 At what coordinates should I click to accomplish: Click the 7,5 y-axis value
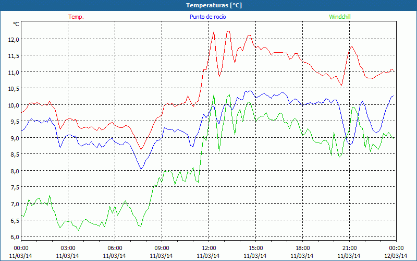coord(15,187)
